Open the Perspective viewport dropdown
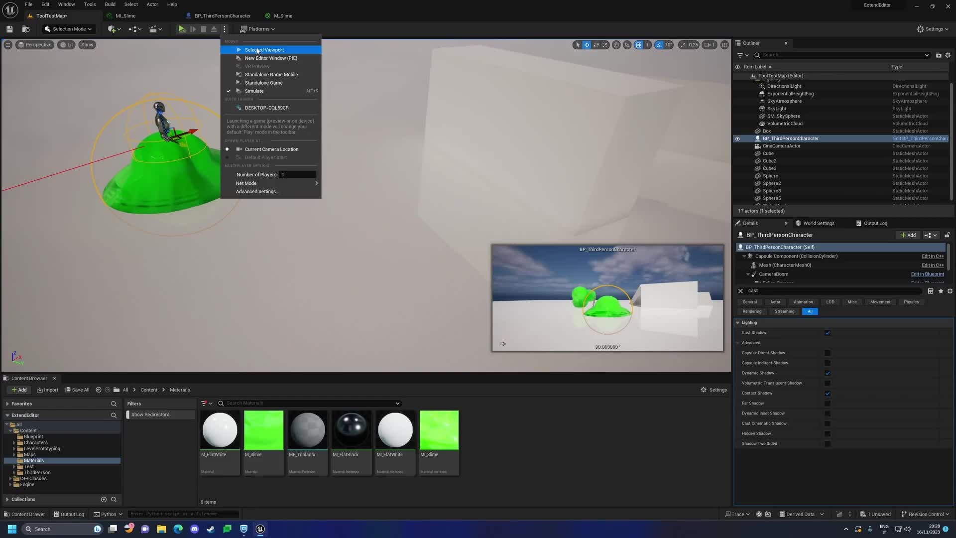The width and height of the screenshot is (956, 538). tap(35, 44)
